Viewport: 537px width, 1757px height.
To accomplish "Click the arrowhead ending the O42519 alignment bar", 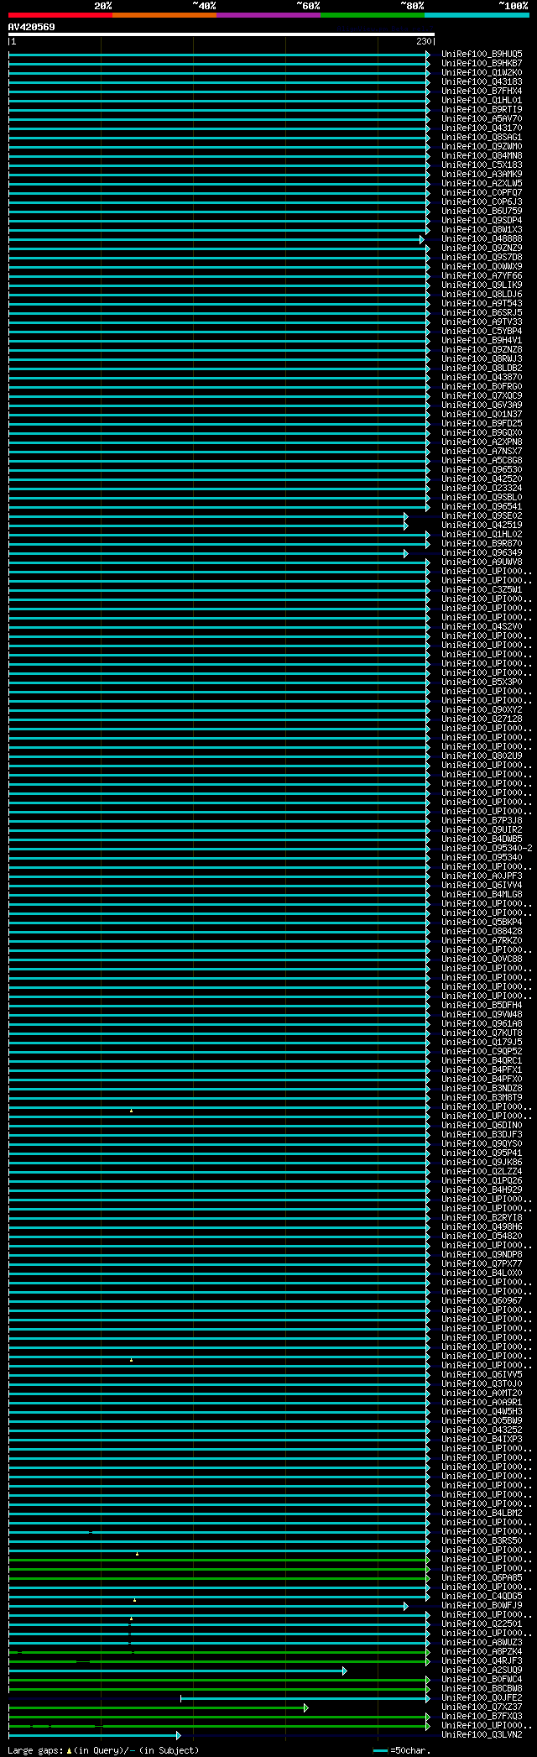I will tap(406, 526).
